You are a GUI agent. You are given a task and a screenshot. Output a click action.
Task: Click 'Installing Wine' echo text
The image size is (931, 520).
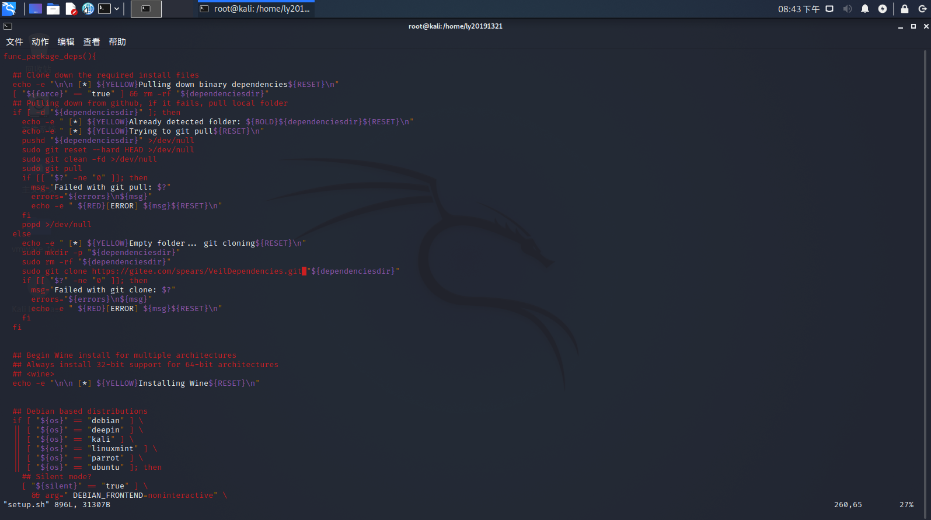173,383
